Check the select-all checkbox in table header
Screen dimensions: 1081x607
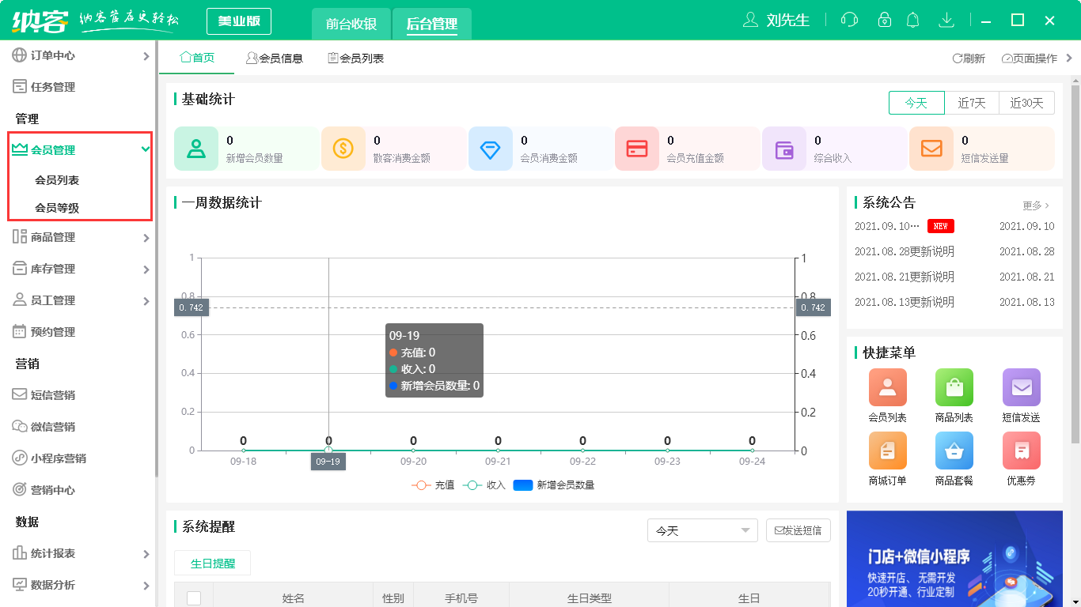pyautogui.click(x=194, y=598)
